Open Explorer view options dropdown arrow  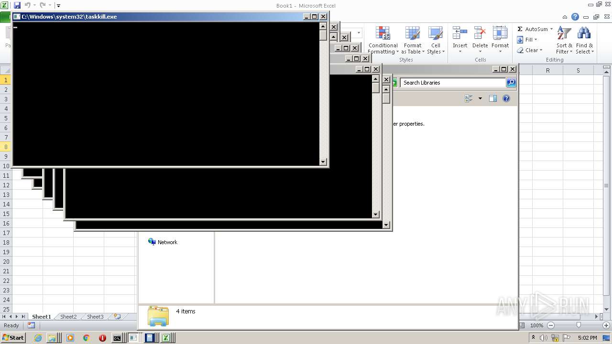coord(480,98)
